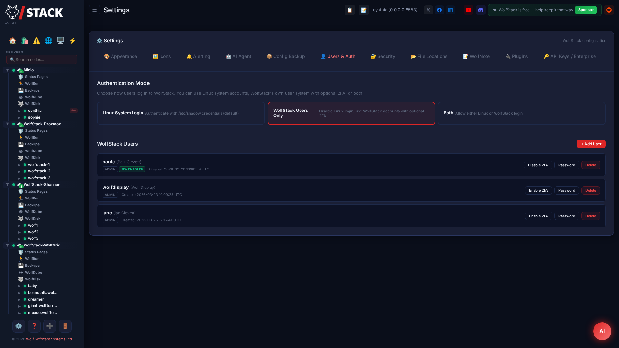
Task: Click the WolfStack logo
Action: [x=34, y=13]
